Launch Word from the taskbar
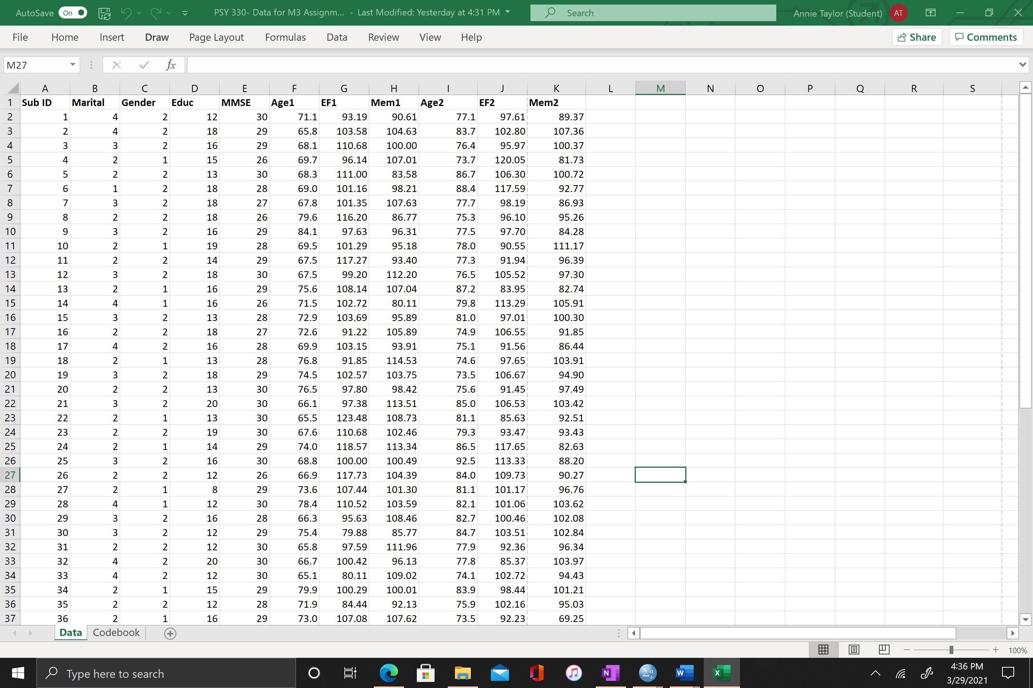The height and width of the screenshot is (688, 1033). [684, 673]
